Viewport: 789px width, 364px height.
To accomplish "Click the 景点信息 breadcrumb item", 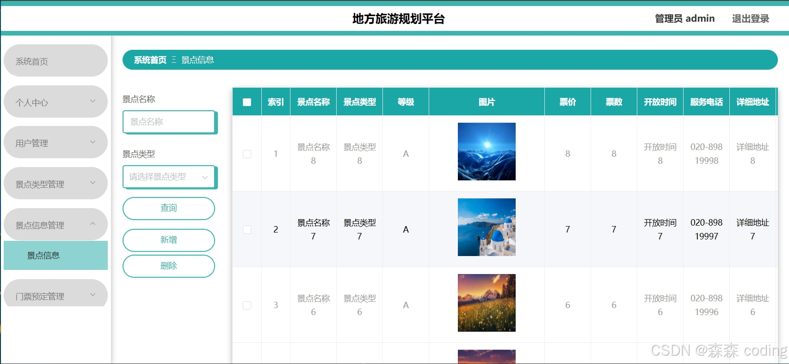I will pos(197,60).
